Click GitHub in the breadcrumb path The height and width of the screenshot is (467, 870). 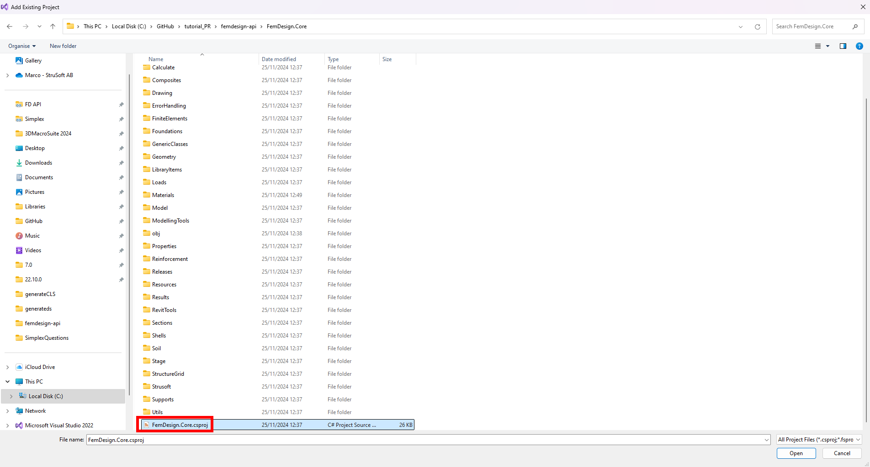coord(165,26)
